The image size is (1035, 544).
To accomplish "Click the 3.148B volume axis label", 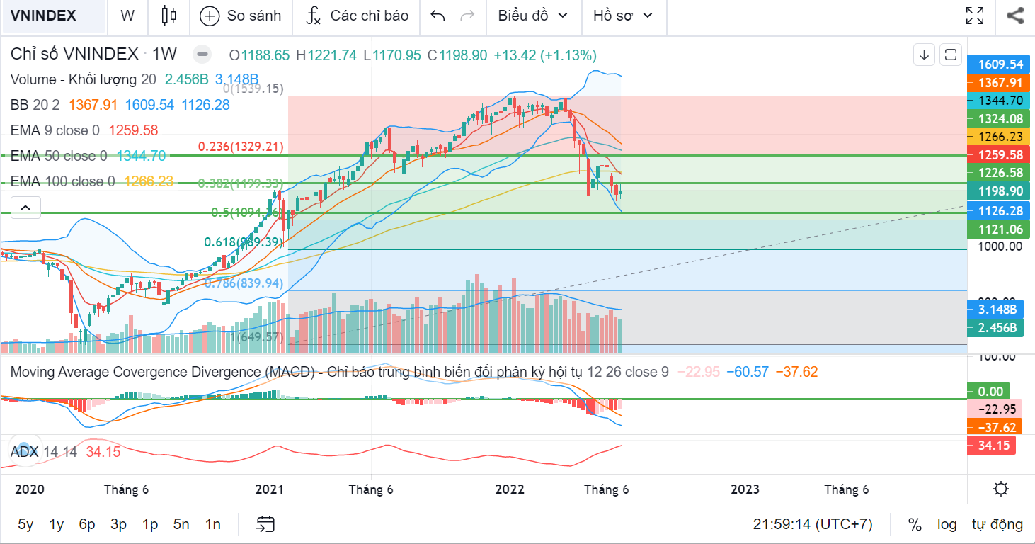I will [x=997, y=309].
